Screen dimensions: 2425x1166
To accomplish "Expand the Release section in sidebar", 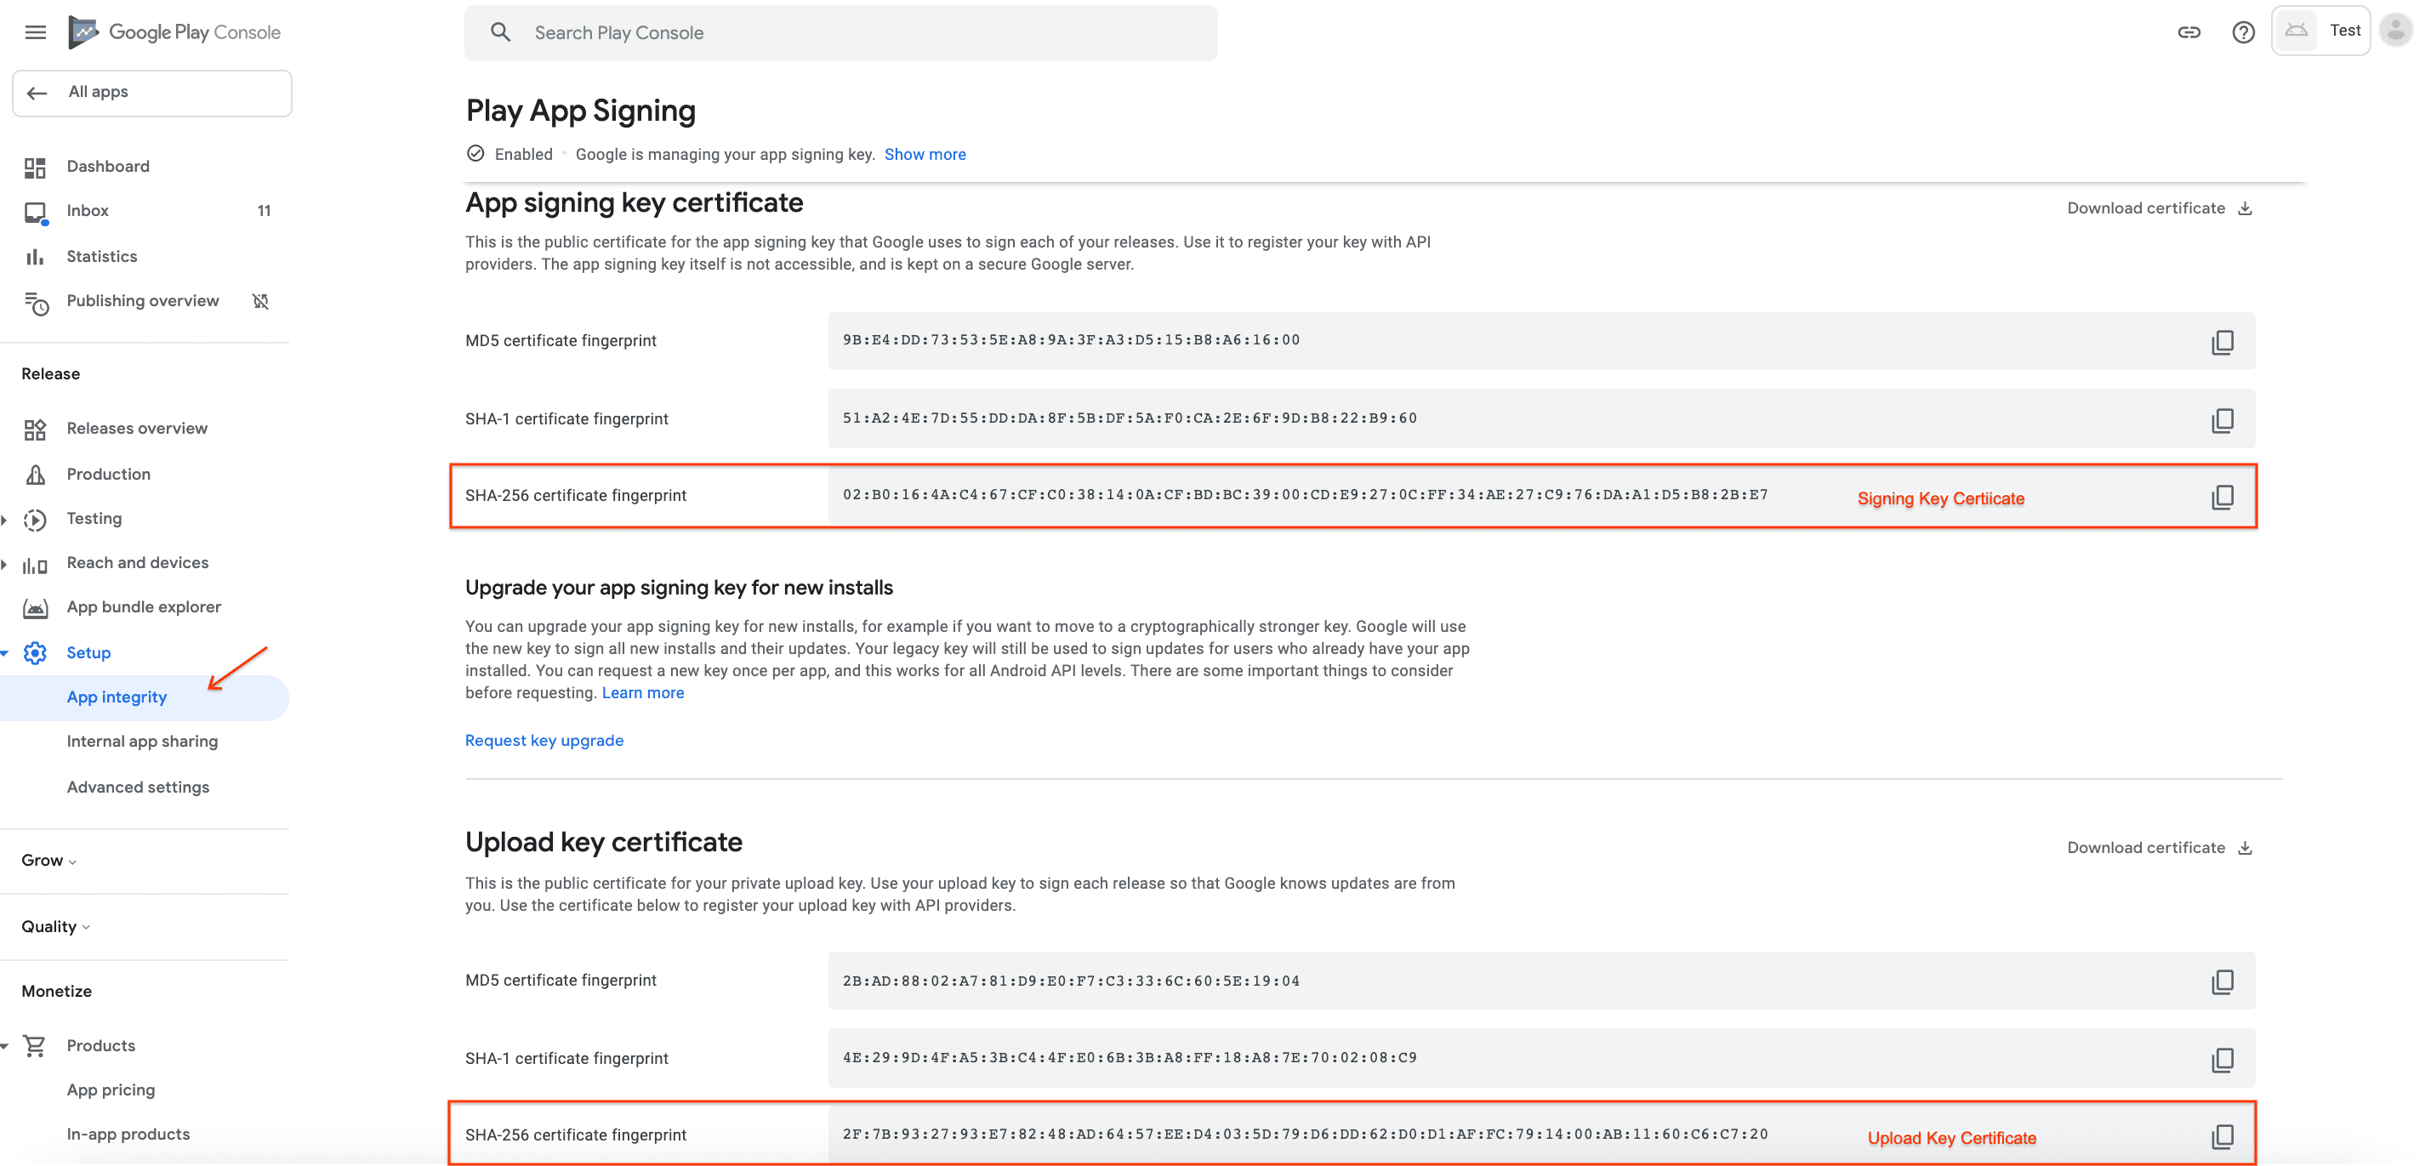I will coord(51,373).
